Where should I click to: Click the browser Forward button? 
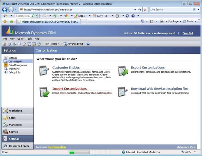pyautogui.click(x=11, y=9)
